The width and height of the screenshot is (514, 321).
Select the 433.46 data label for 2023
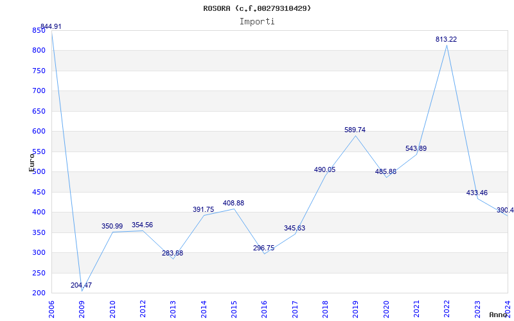(x=477, y=193)
